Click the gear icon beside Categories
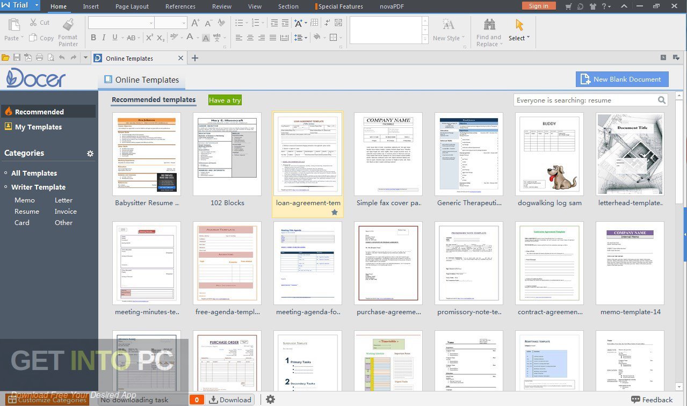 point(90,154)
